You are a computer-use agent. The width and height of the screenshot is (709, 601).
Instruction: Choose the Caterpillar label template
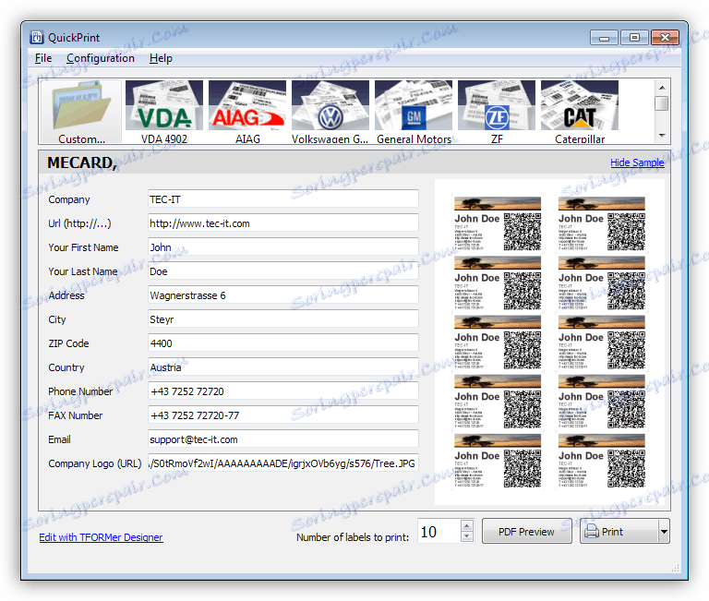coord(580,112)
